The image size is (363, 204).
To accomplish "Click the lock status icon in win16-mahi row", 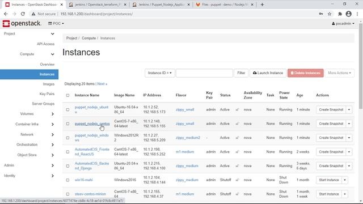I will click(x=237, y=180).
